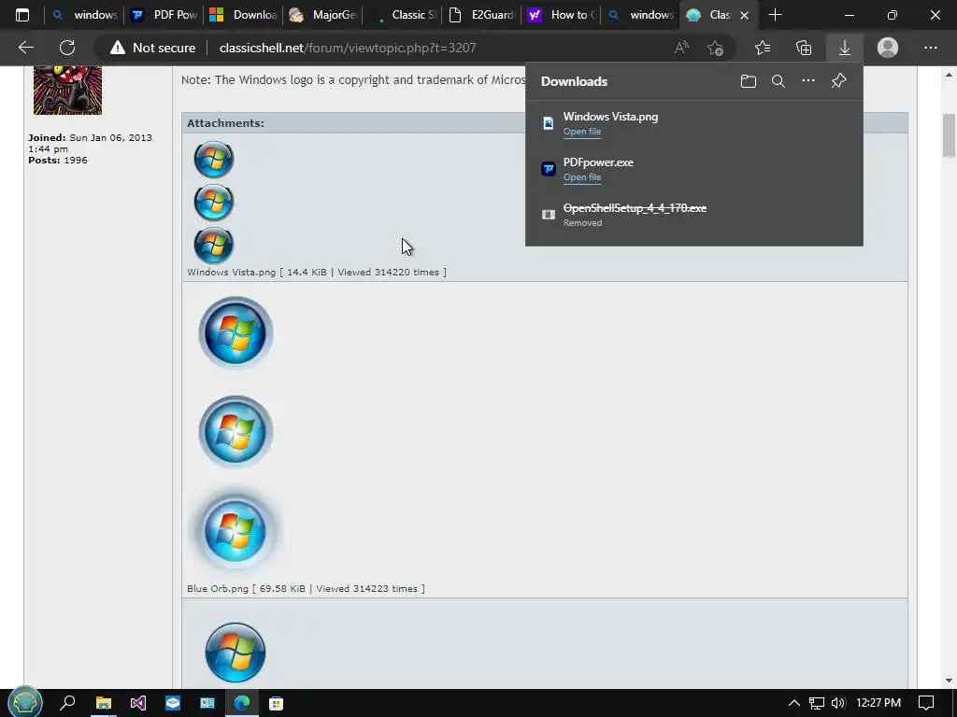
Task: Open more options in Downloads panel
Action: coord(808,80)
